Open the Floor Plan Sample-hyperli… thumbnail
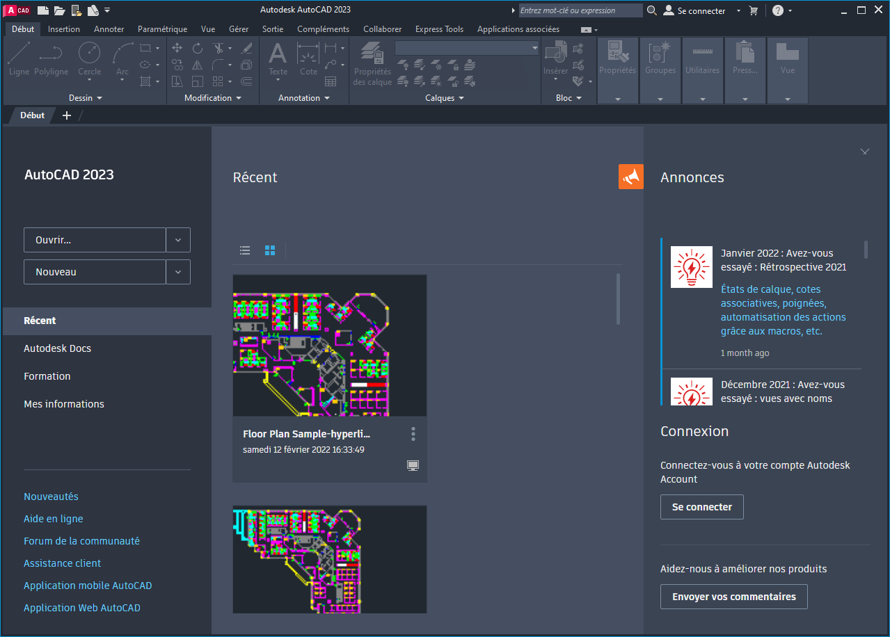Screen dimensions: 890x637 coord(330,345)
